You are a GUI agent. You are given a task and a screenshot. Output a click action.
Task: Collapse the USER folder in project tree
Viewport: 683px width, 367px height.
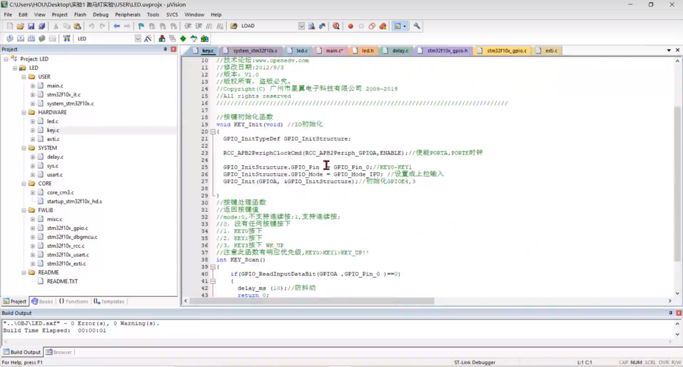coord(24,77)
